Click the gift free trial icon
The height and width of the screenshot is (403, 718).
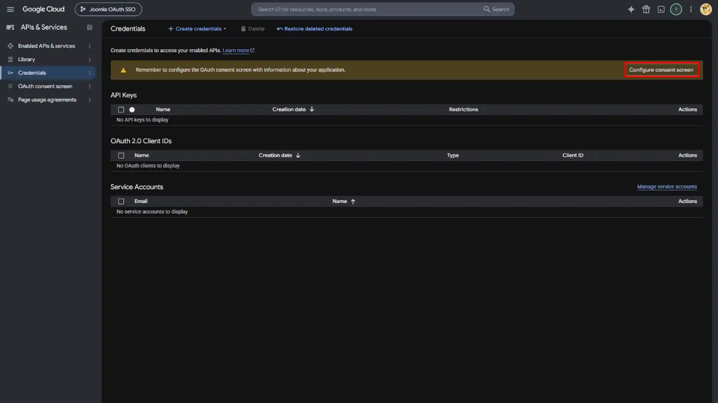tap(646, 9)
